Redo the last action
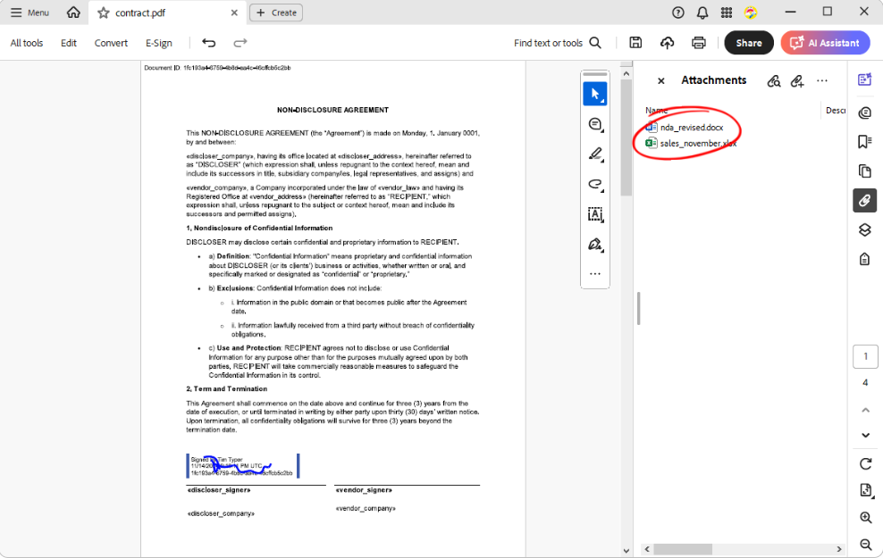This screenshot has height=558, width=883. tap(240, 43)
